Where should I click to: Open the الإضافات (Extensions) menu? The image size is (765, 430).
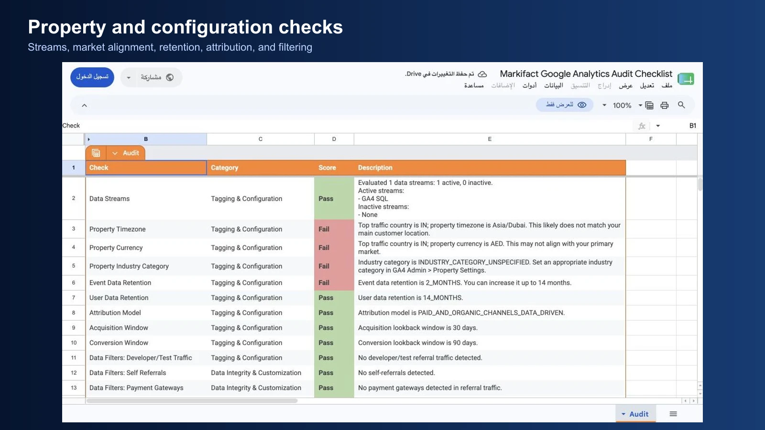tap(503, 86)
